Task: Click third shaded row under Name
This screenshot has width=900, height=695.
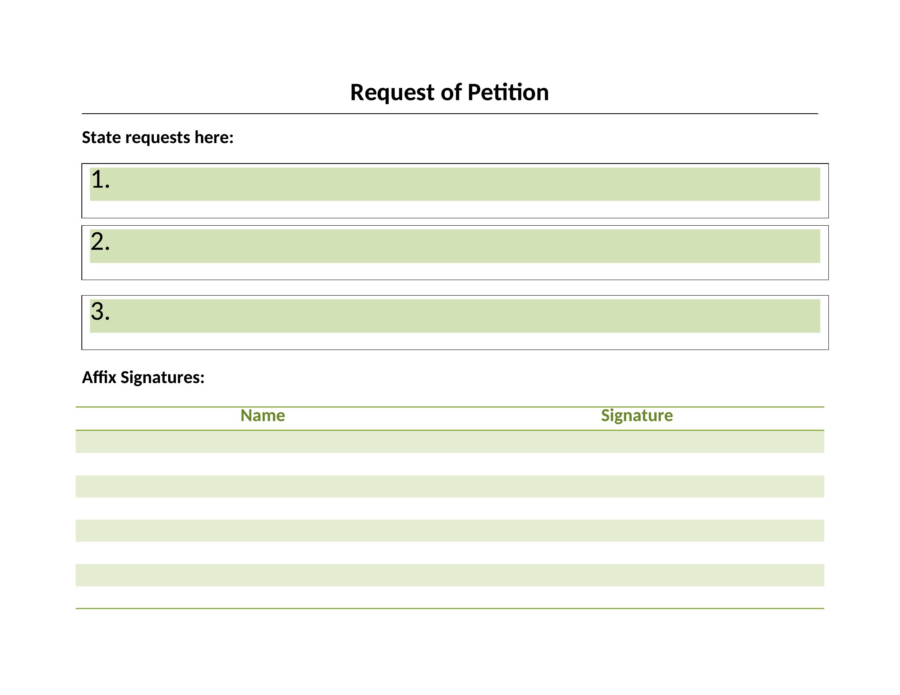Action: (x=263, y=531)
